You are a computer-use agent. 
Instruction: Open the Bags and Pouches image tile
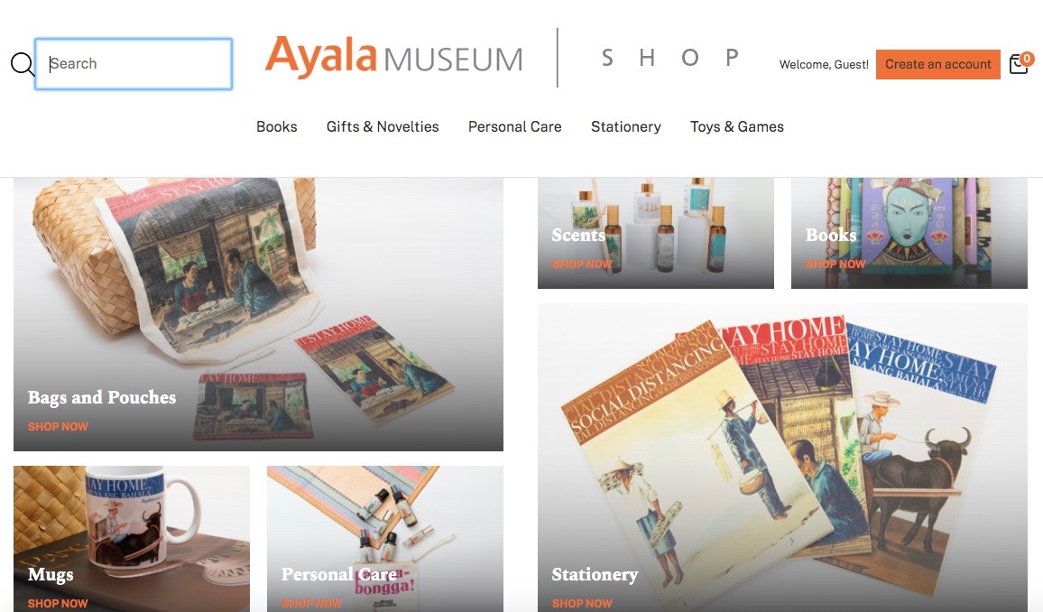pyautogui.click(x=258, y=314)
